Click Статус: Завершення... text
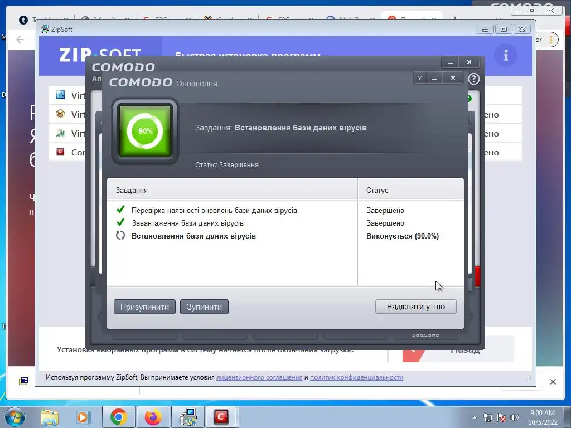Image resolution: width=571 pixels, height=428 pixels. (x=229, y=165)
